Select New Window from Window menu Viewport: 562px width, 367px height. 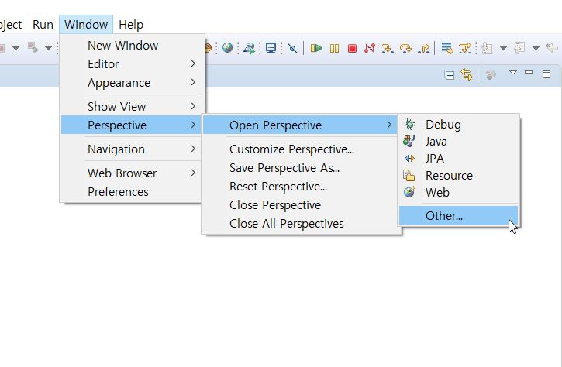(x=133, y=46)
